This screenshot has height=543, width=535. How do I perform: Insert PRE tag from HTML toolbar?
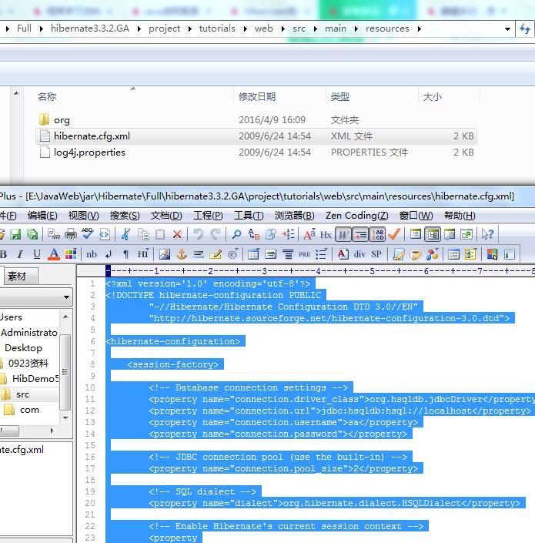[304, 254]
